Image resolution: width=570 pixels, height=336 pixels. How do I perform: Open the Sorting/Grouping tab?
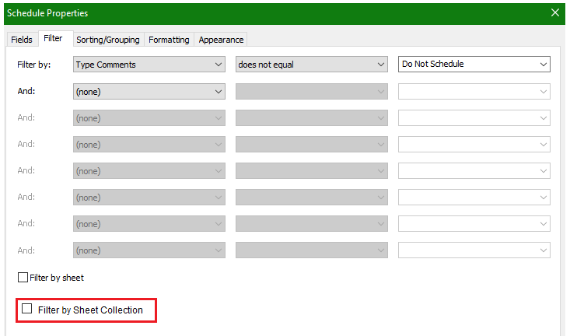108,39
